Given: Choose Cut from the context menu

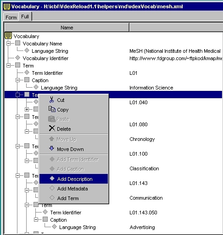Looking at the screenshot, I should point(73,100).
